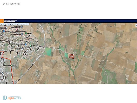137x103 pixels.
Task: Click the upper green park pin
Action: [x=26, y=33]
